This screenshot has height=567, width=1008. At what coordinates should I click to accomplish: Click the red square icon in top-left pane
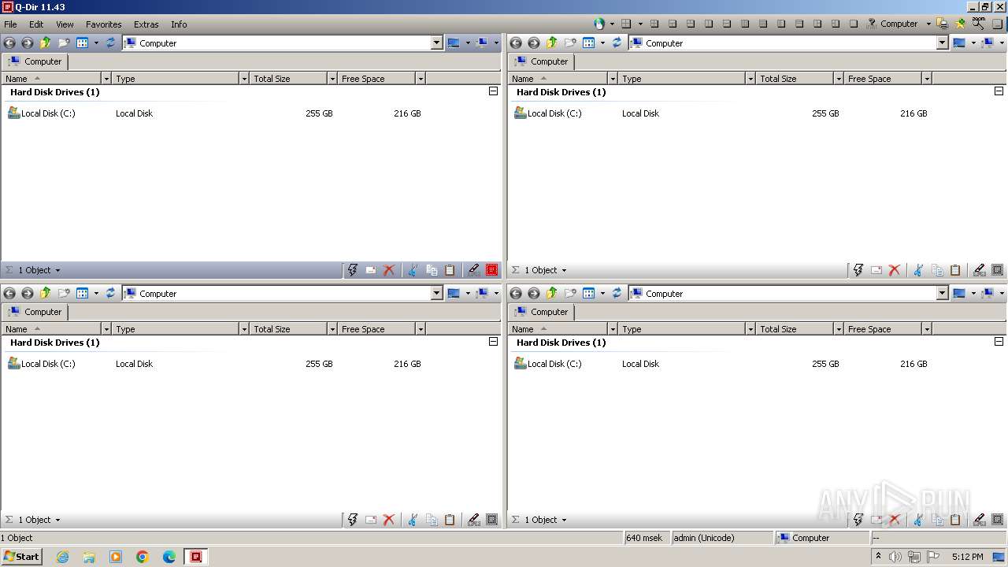pyautogui.click(x=492, y=270)
